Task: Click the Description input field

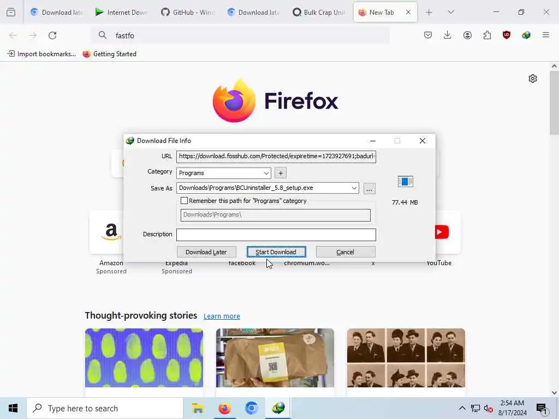Action: click(x=276, y=235)
